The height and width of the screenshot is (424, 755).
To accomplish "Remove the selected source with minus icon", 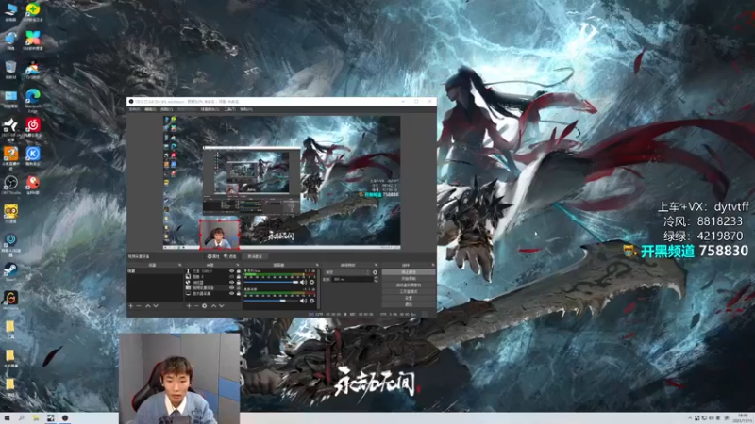I will (196, 306).
